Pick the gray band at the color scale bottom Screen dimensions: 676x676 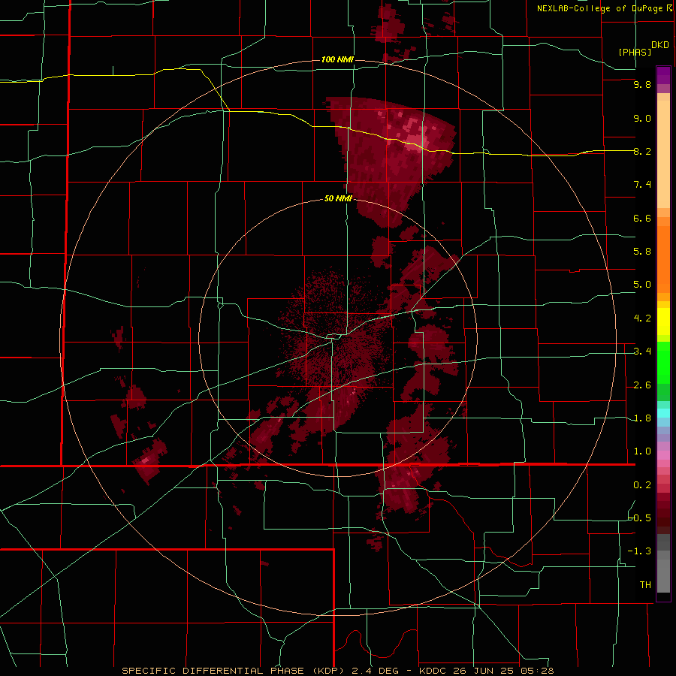(663, 572)
